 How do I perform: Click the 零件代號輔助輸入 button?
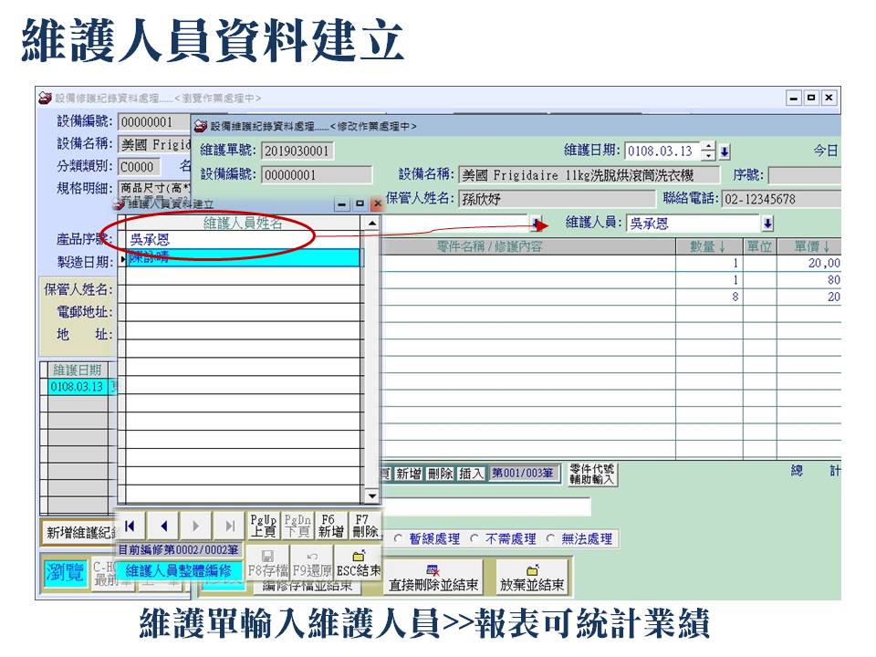coord(592,474)
